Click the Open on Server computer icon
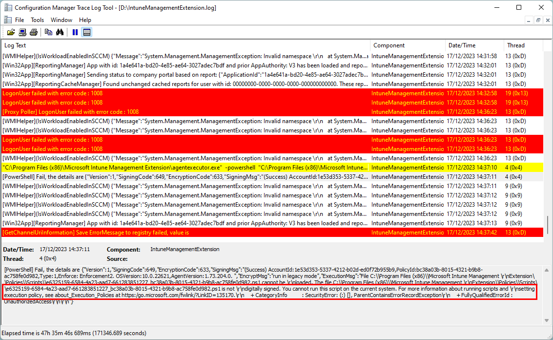Viewport: 553px width, 340px height. tap(22, 32)
